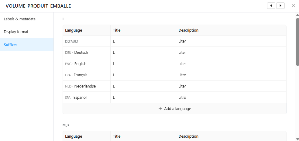
Task: Click the Add a language button
Action: click(174, 108)
